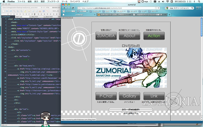The width and height of the screenshot is (203, 127).
Task: Run the search with the magnifier icon
Action: (x=192, y=8)
